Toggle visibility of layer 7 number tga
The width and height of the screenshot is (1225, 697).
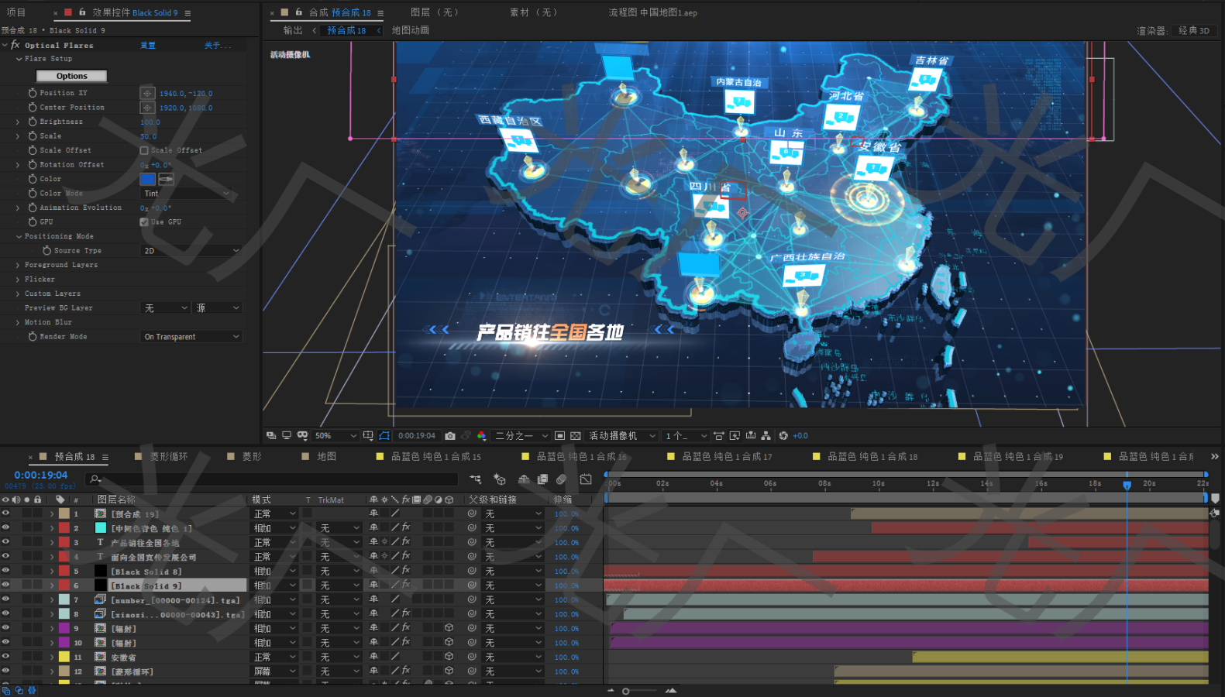pos(5,599)
